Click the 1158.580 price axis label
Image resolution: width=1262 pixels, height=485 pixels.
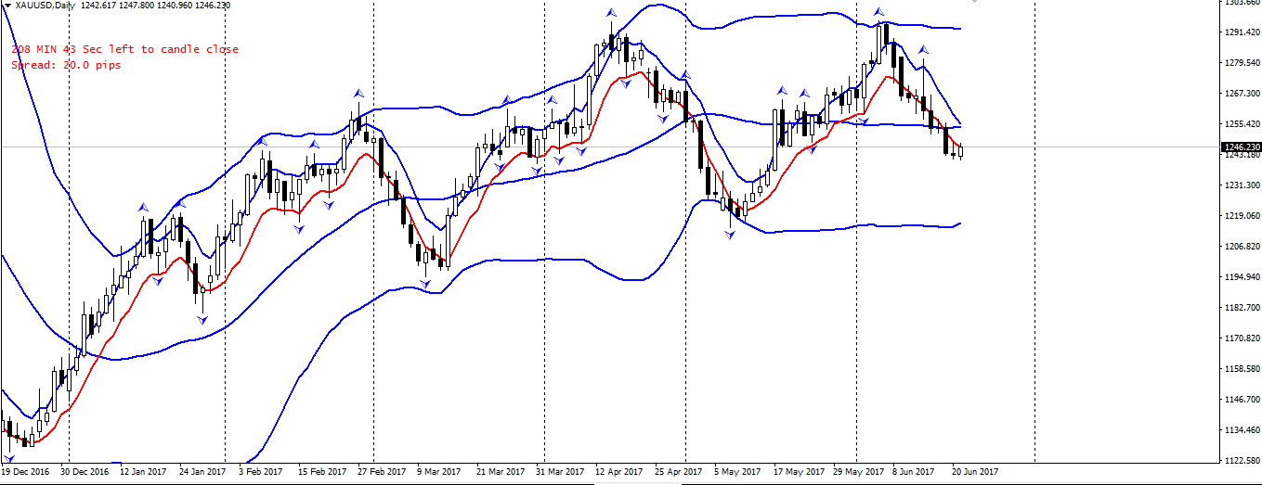pos(1242,369)
